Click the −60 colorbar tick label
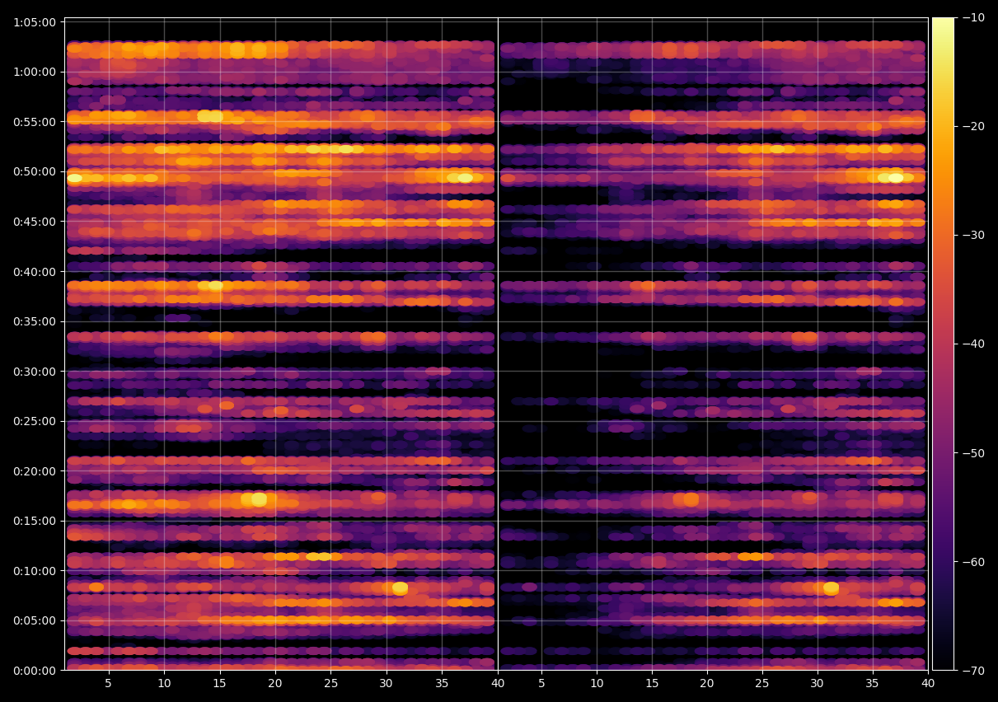 973,562
